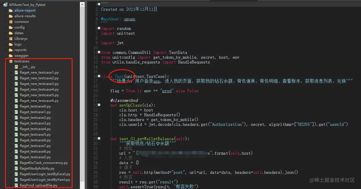Click HandleRequests import on line 13
The image size is (361, 189).
pyautogui.click(x=194, y=62)
